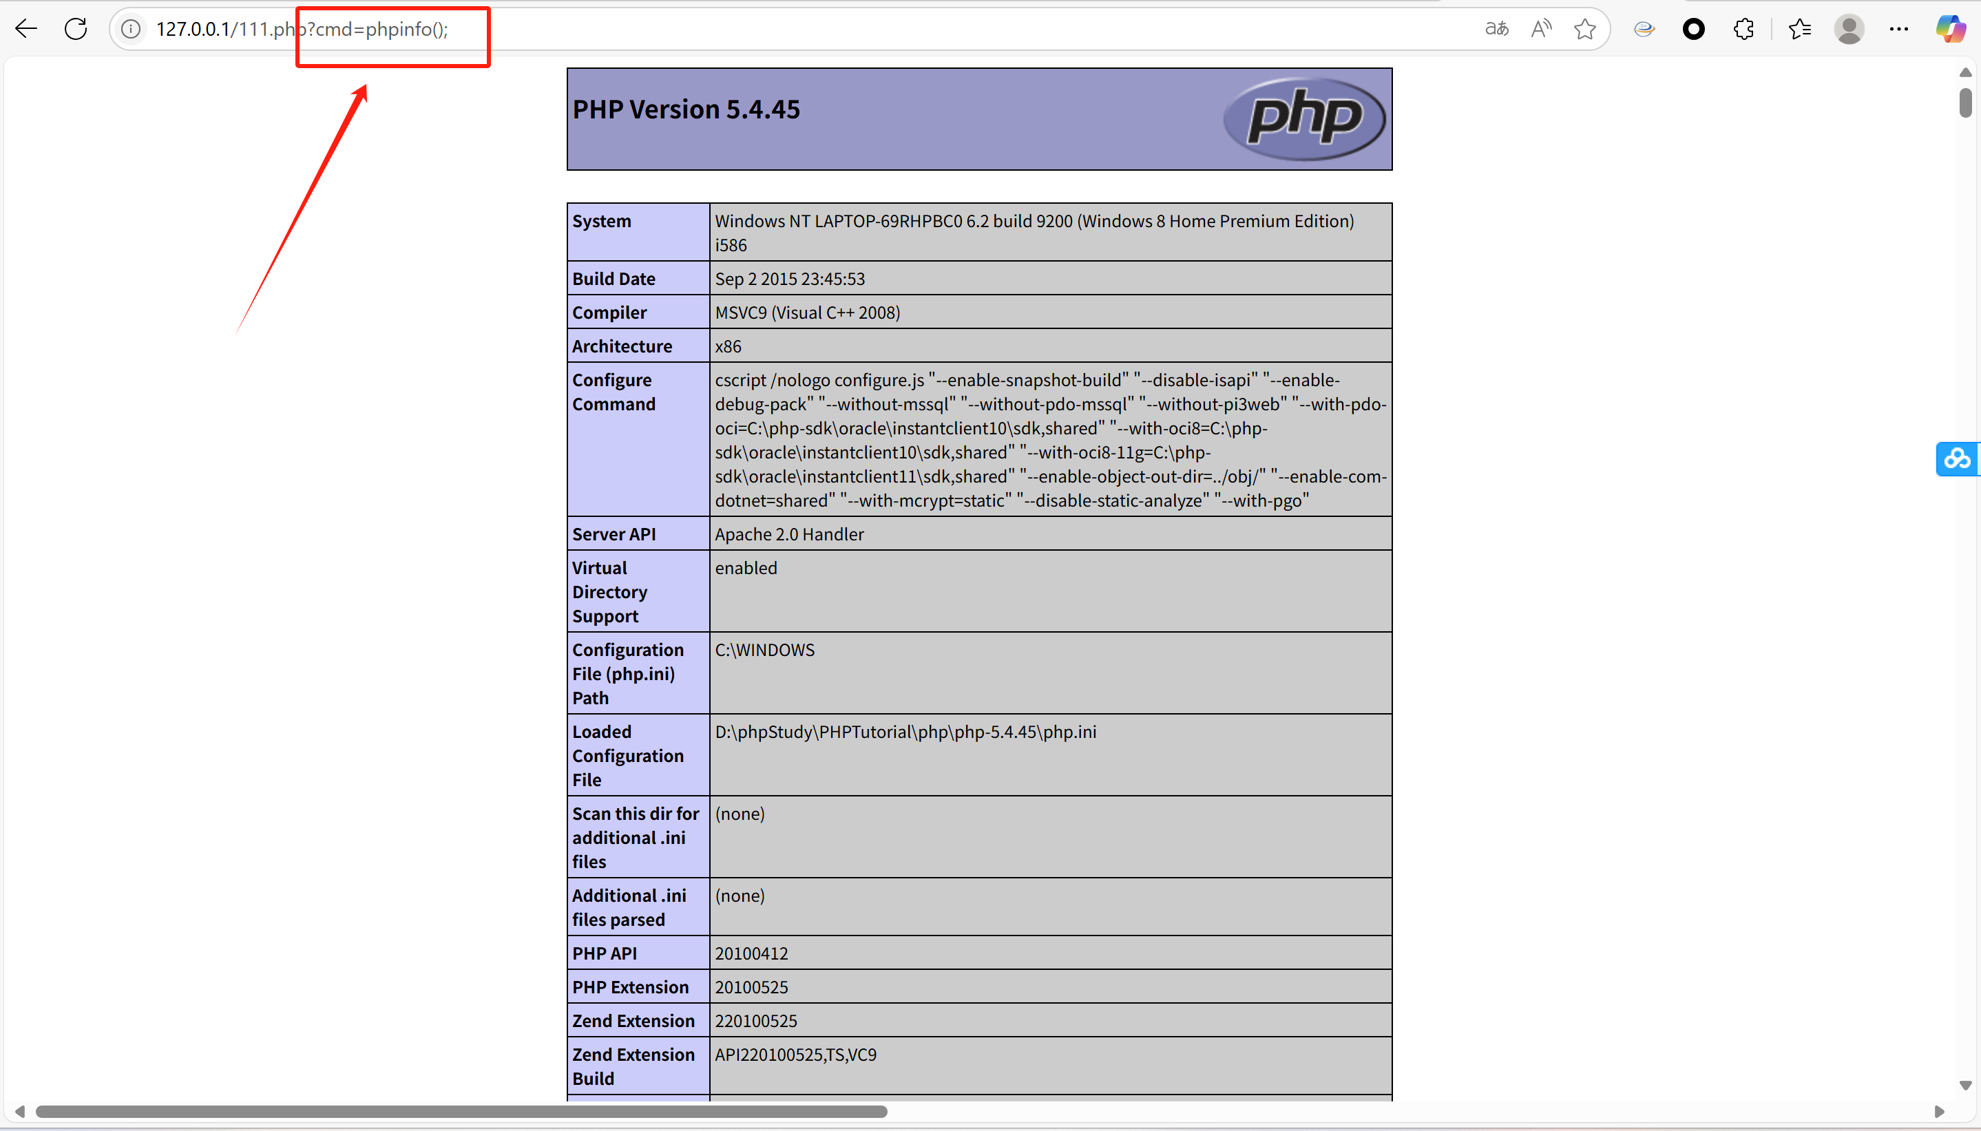This screenshot has height=1131, width=1981.
Task: Click the 'C:\WINDOWS' path value
Action: tap(765, 650)
